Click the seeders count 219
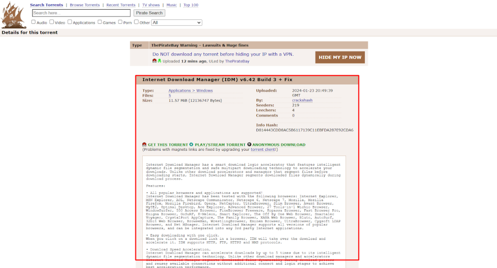Image resolution: width=497 pixels, height=268 pixels. (x=296, y=105)
